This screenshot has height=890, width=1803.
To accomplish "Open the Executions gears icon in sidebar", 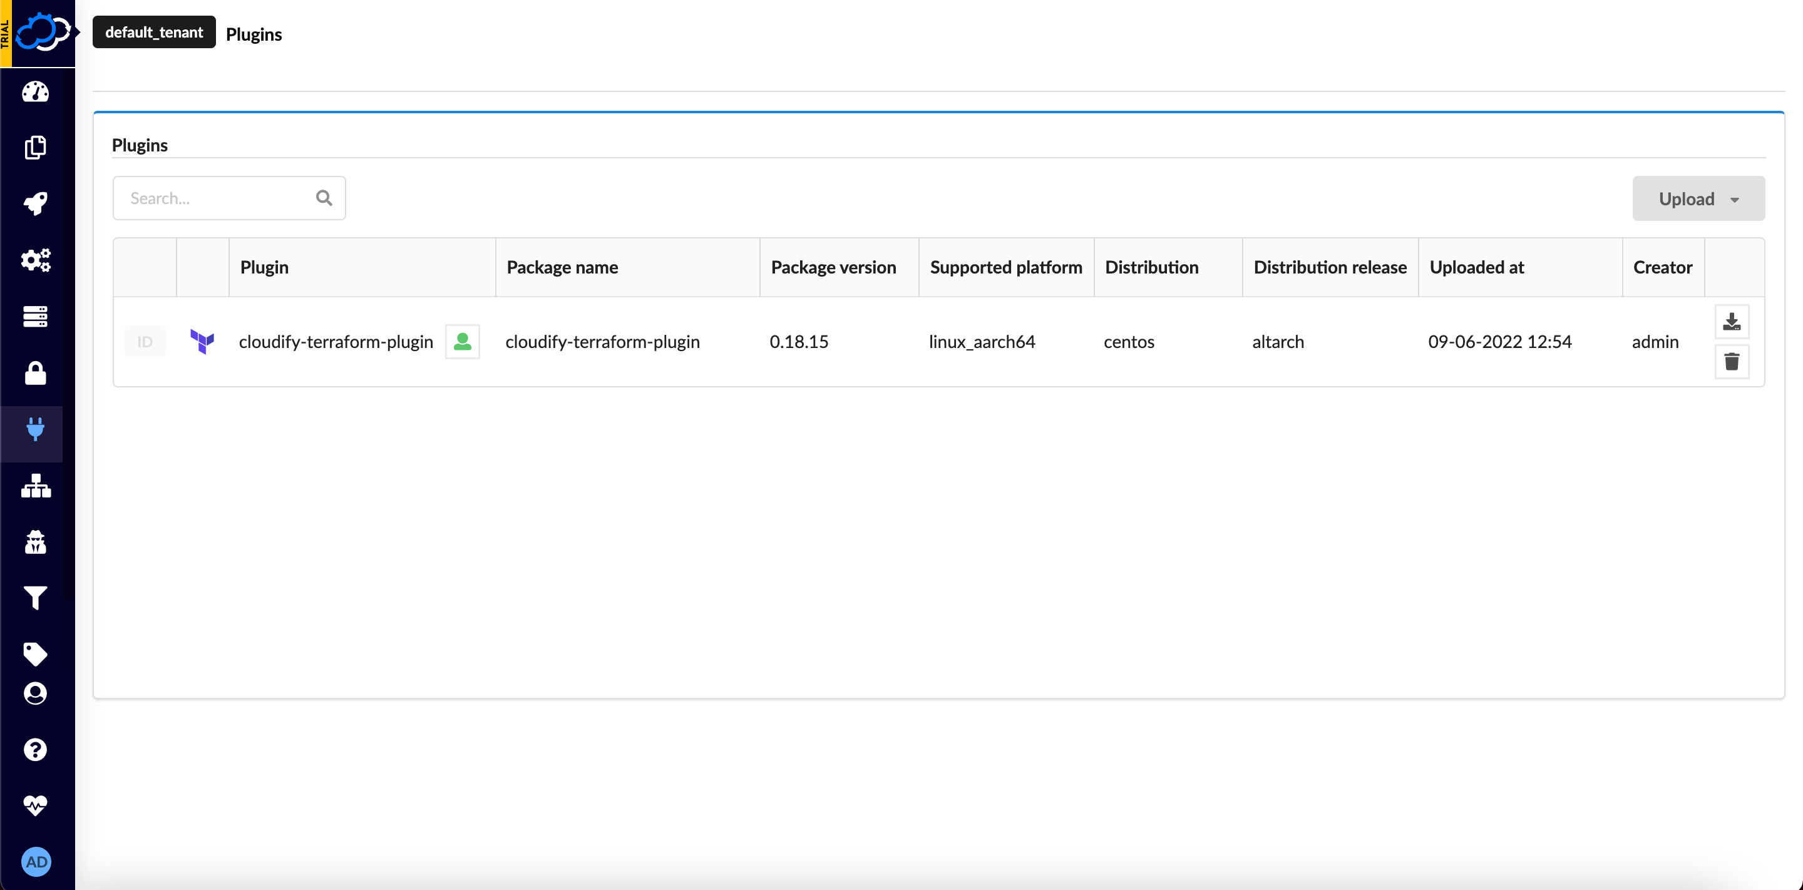I will (35, 260).
